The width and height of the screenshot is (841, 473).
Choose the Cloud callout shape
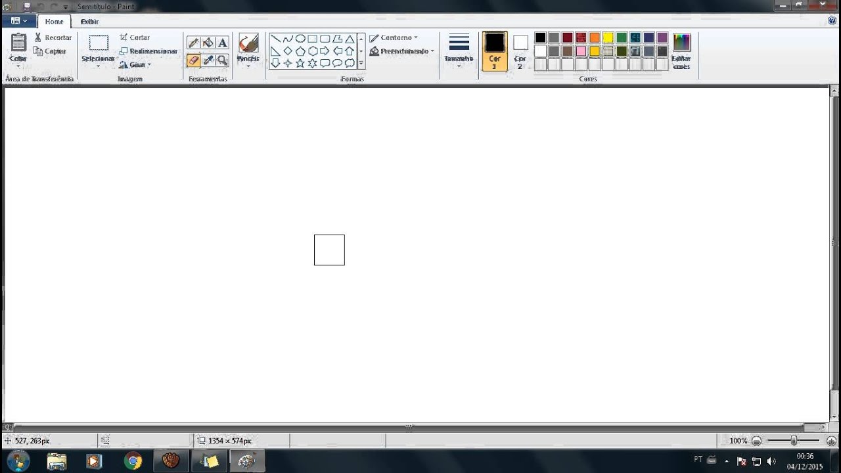pyautogui.click(x=350, y=64)
